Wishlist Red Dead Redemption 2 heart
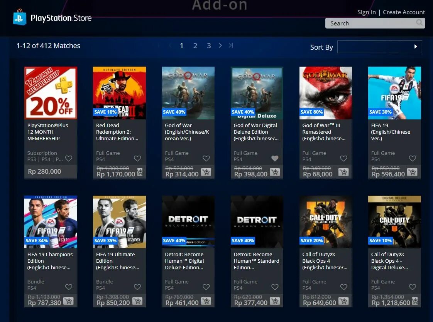Image resolution: width=433 pixels, height=322 pixels. [x=137, y=158]
